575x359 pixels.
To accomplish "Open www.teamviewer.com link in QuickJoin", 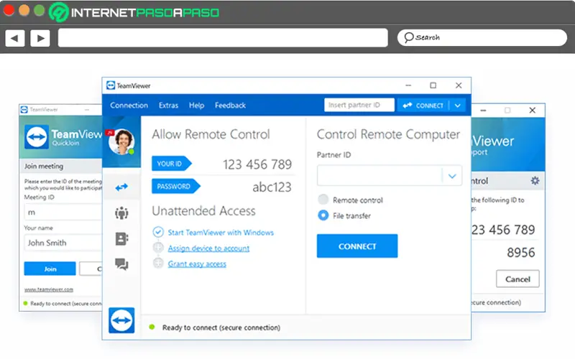I will 49,289.
